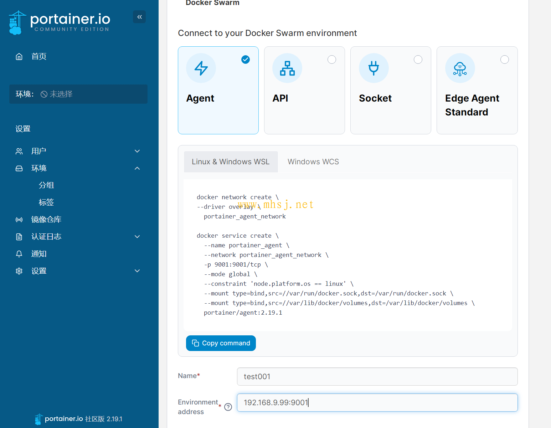Click the Edge Agent cloud icon

[x=460, y=68]
